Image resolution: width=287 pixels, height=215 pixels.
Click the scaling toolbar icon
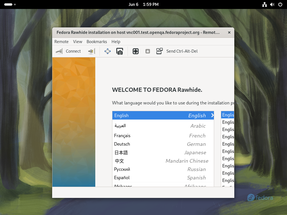coord(136,51)
